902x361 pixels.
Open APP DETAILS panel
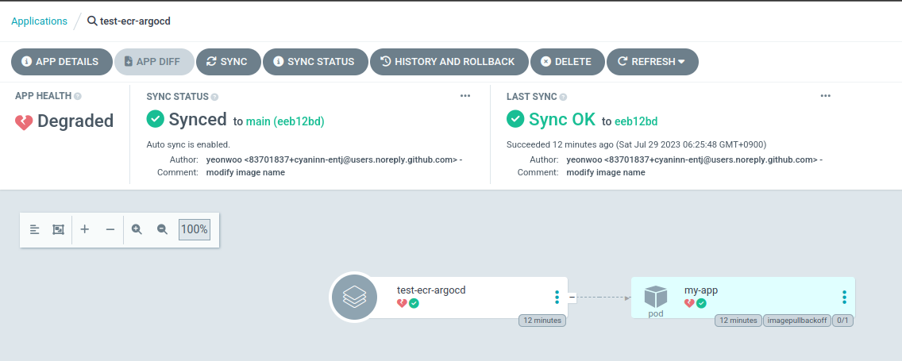pyautogui.click(x=62, y=62)
